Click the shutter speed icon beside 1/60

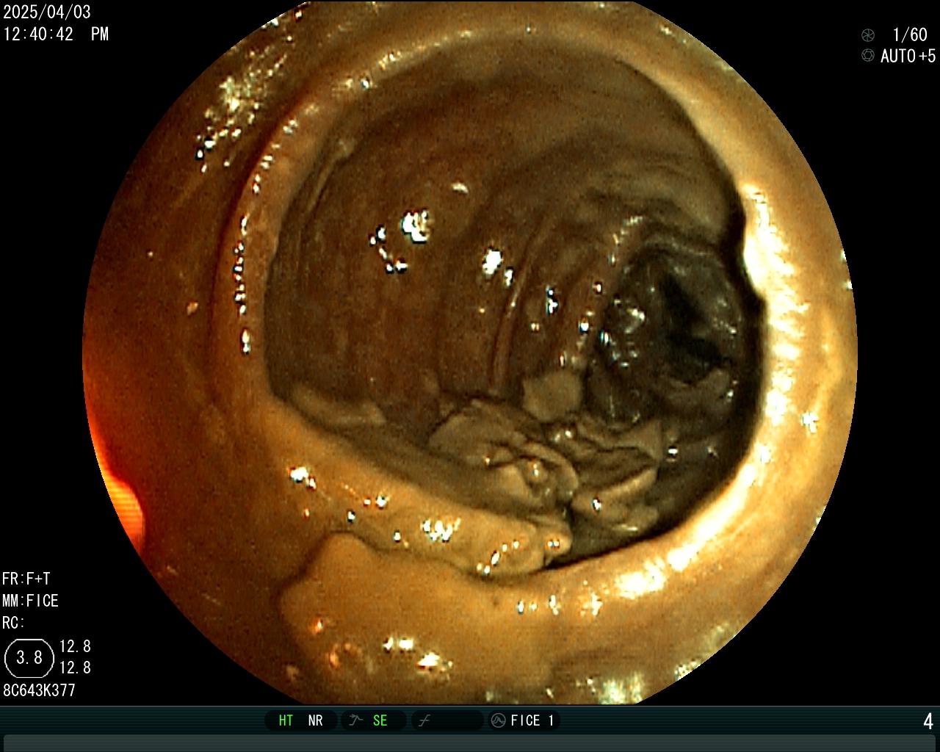pyautogui.click(x=868, y=35)
